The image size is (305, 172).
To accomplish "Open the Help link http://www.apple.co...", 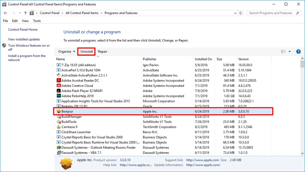I will tap(136, 165).
